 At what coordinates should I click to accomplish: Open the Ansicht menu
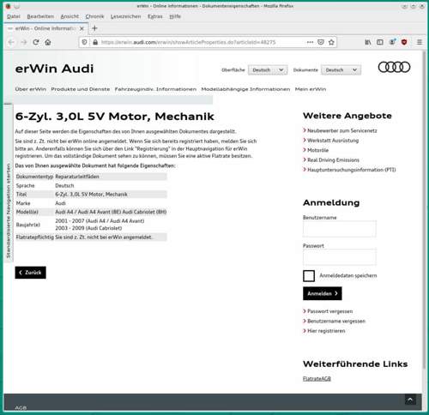pos(69,16)
